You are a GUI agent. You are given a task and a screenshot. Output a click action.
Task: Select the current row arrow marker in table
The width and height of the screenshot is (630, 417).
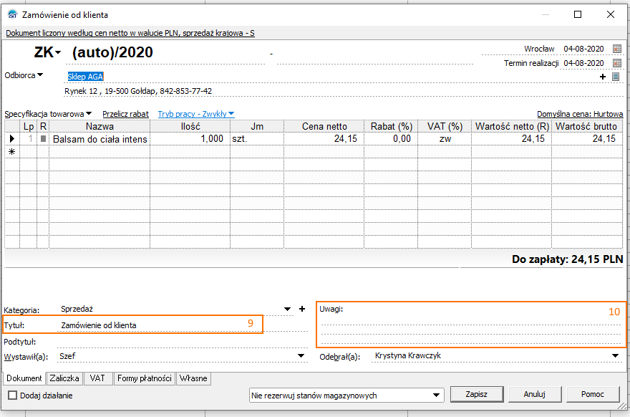point(11,139)
